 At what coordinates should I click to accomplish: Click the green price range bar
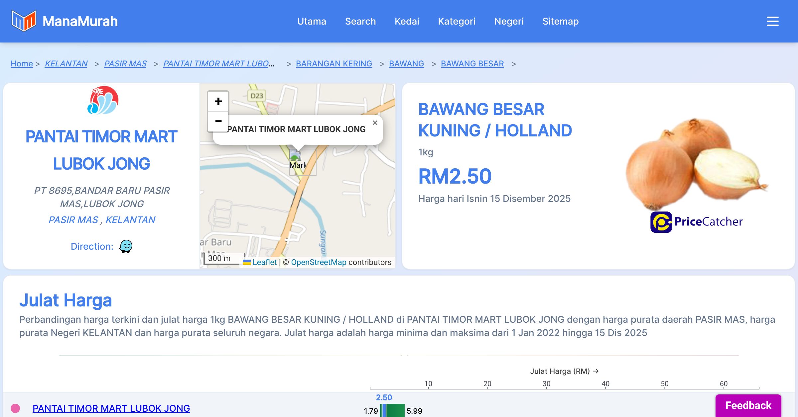[x=396, y=411]
